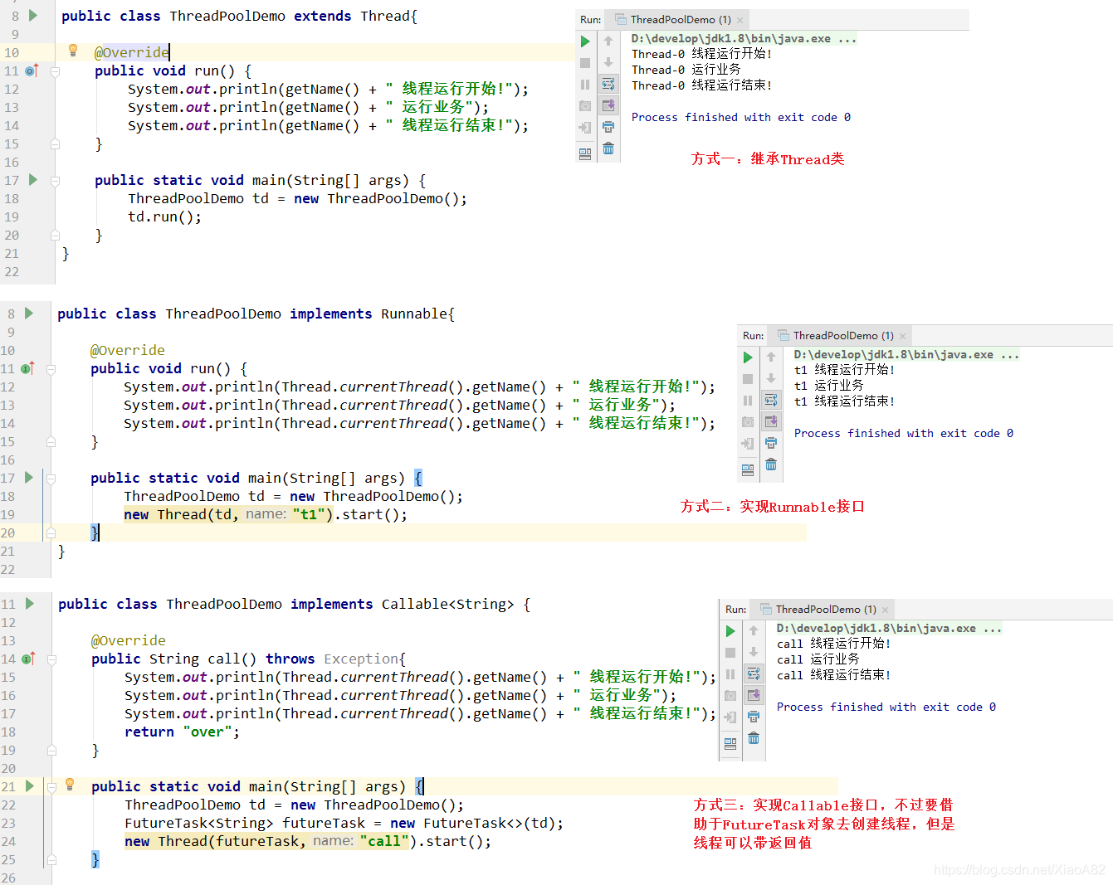
Task: Print console output in the call Run panel
Action: [754, 717]
